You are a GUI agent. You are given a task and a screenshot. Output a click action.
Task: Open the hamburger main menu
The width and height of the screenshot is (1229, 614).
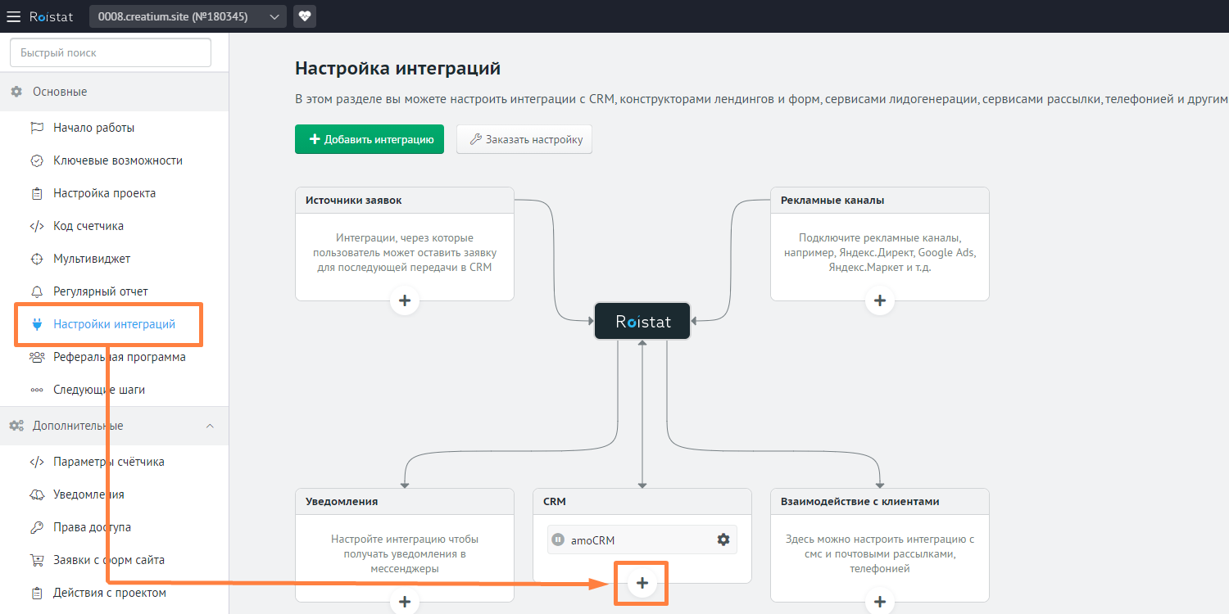click(x=13, y=16)
